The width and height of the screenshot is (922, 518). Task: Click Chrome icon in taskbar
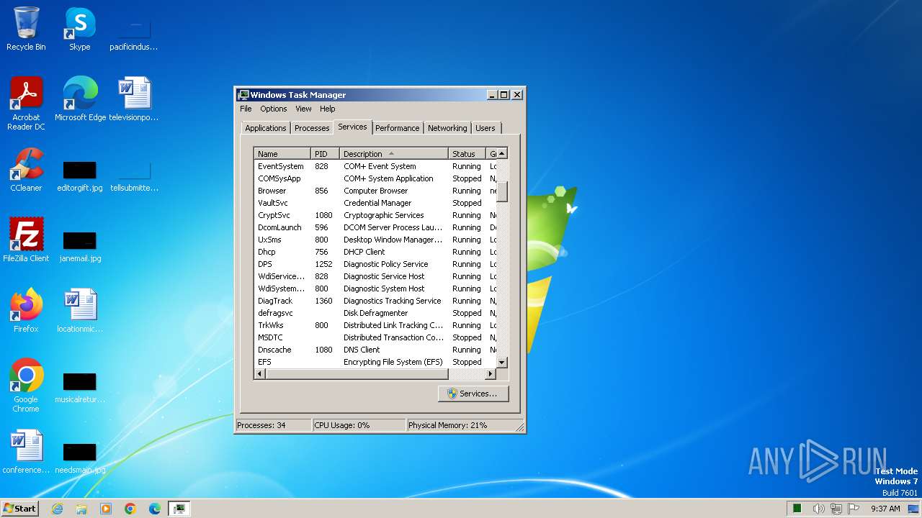click(x=130, y=509)
